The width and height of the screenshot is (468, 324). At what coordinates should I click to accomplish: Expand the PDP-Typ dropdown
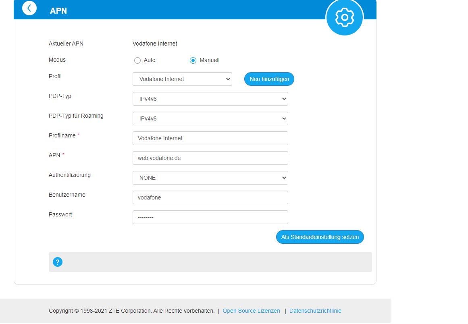pos(210,99)
